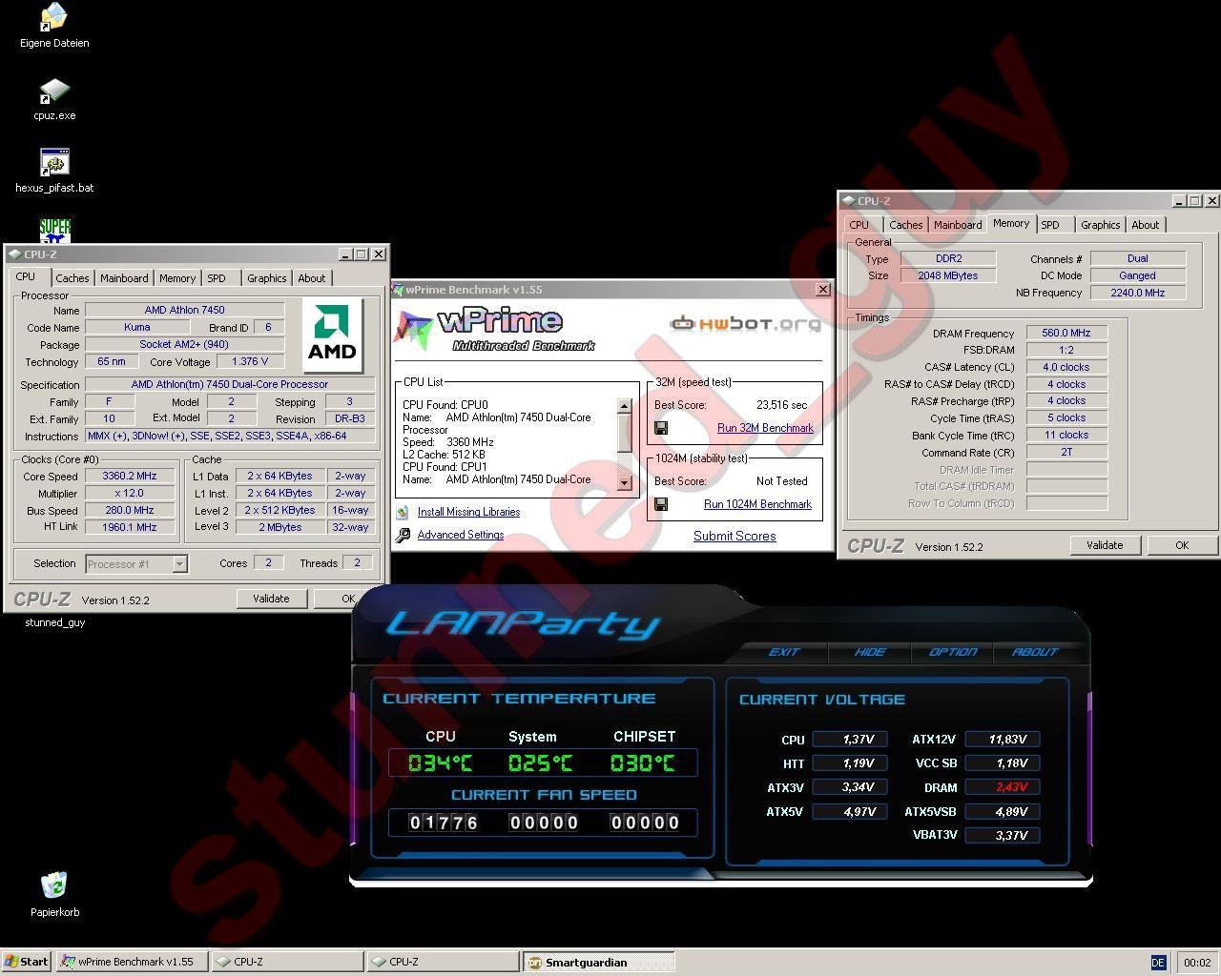Click the Super Pi desktop icon

pos(54,230)
